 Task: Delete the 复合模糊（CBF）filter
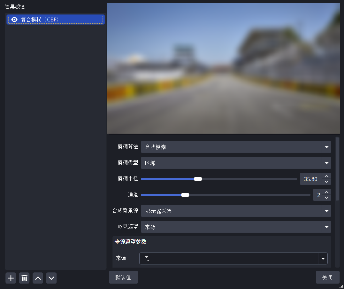[x=24, y=278]
